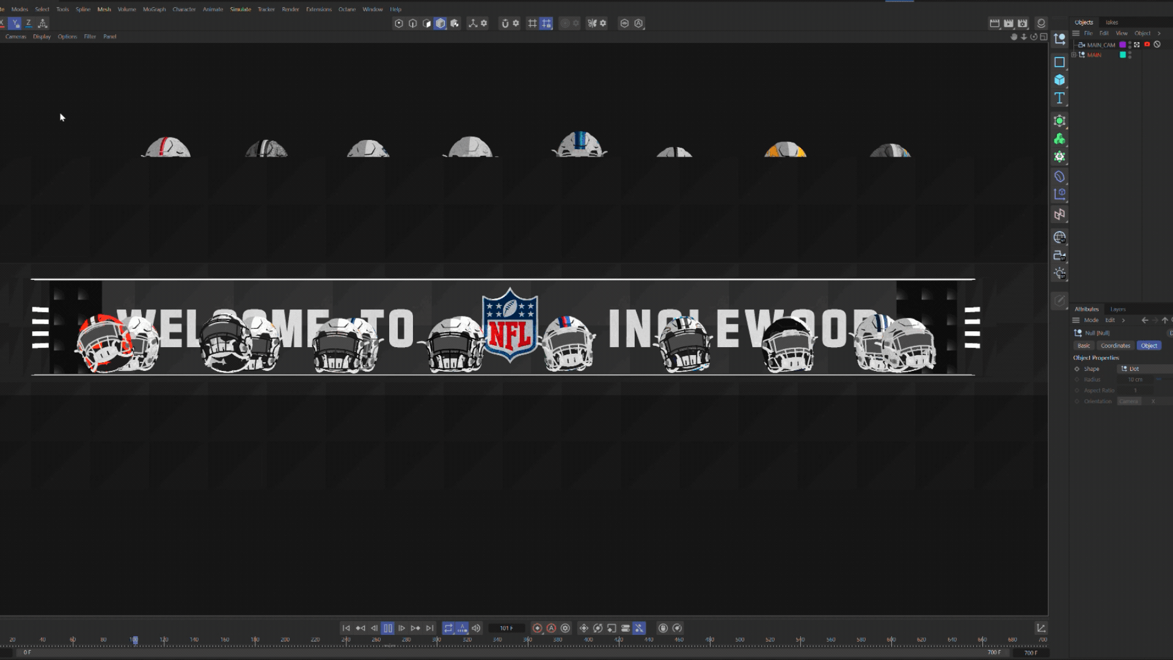Screen dimensions: 1173x660
Task: Open the viewport Display menu
Action: [42, 37]
